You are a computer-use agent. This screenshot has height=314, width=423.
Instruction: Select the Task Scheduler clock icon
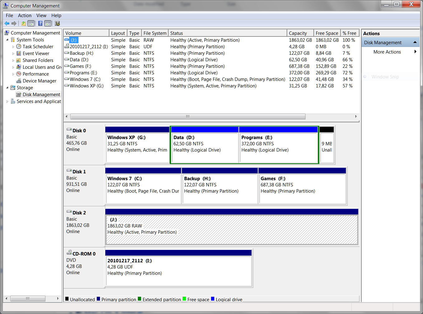19,46
